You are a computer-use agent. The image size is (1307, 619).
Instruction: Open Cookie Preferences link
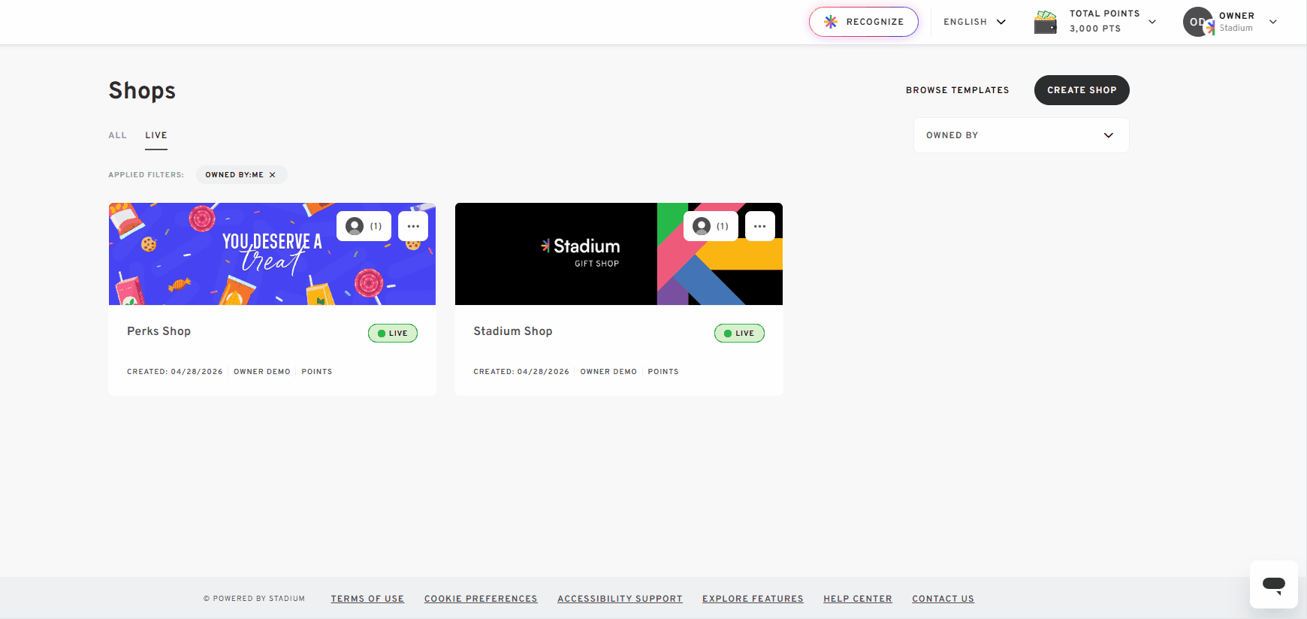481,599
